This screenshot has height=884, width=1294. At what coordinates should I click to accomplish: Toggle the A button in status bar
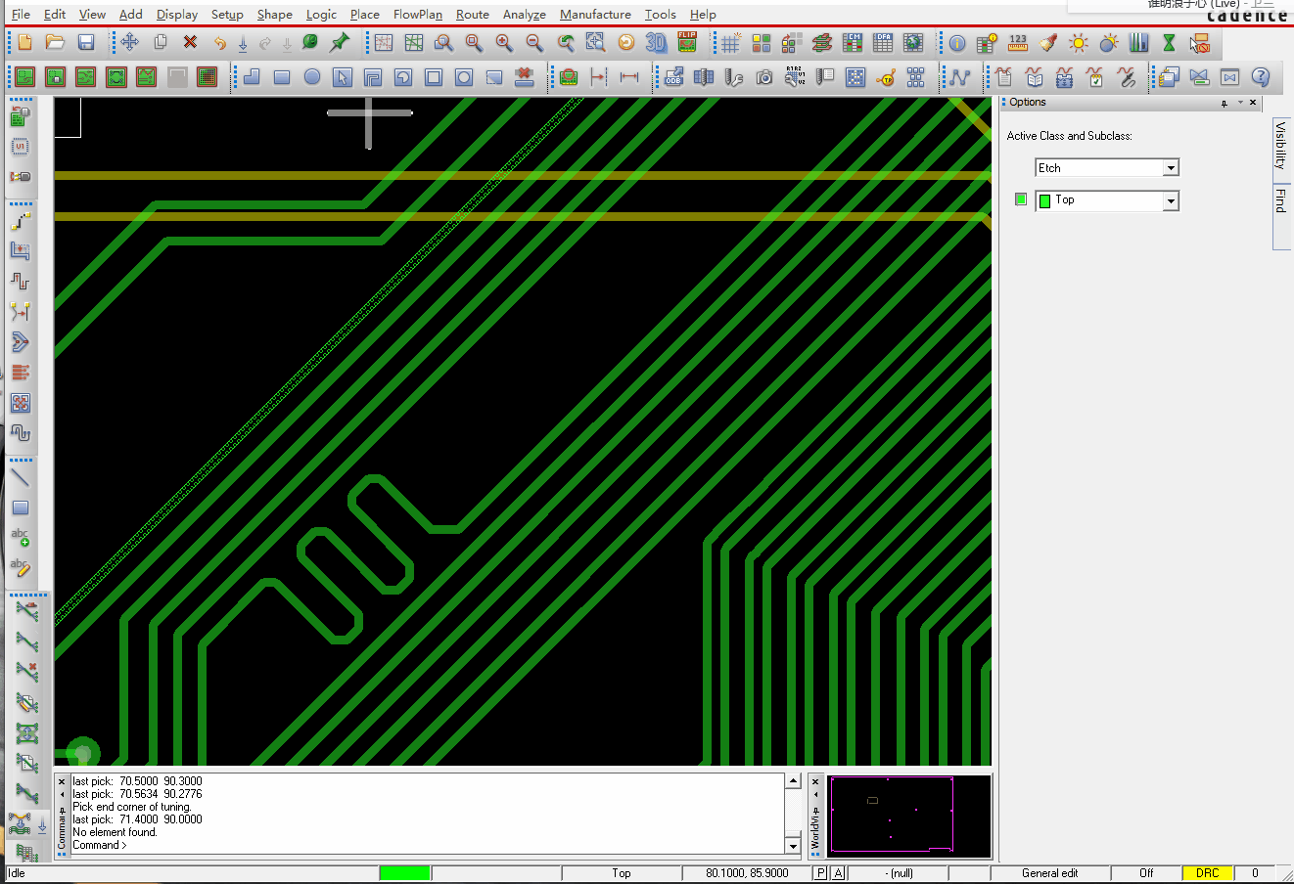coord(838,873)
